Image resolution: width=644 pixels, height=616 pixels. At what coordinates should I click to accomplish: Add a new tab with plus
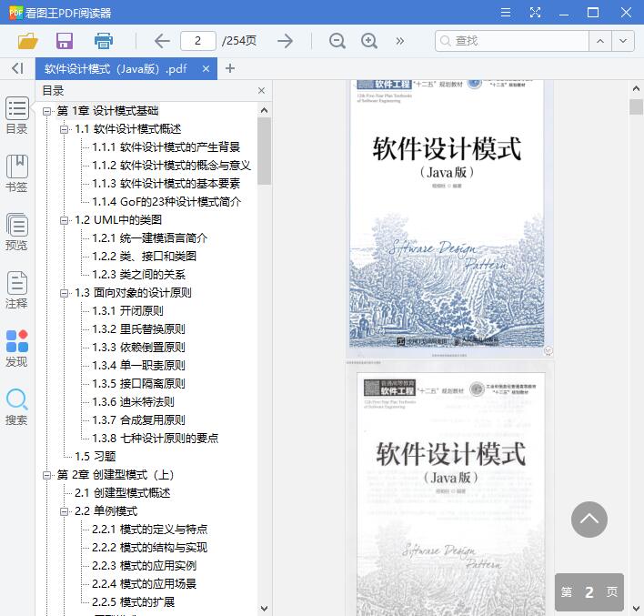tap(230, 68)
